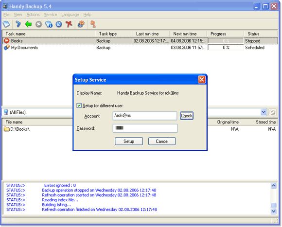Open the File menu
The height and width of the screenshot is (227, 282).
point(6,15)
